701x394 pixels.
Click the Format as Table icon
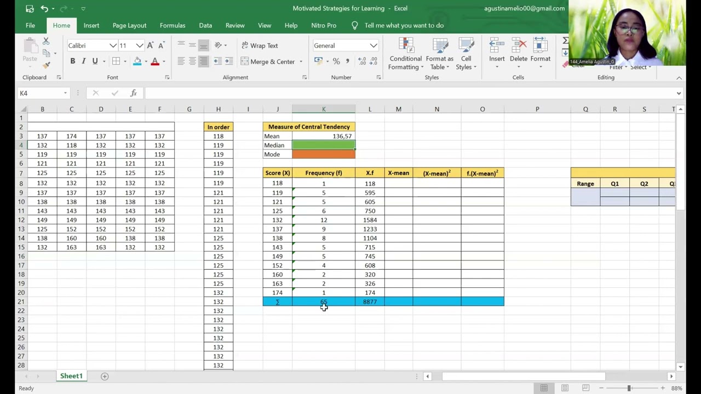coord(440,46)
